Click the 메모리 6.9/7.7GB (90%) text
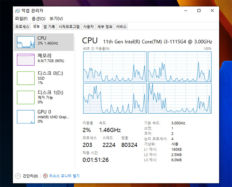This screenshot has width=232, height=187. [51, 61]
